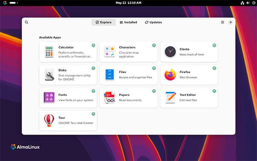Select the 'Read documents' description
Screen dimensions: 257x161
click(x=130, y=100)
